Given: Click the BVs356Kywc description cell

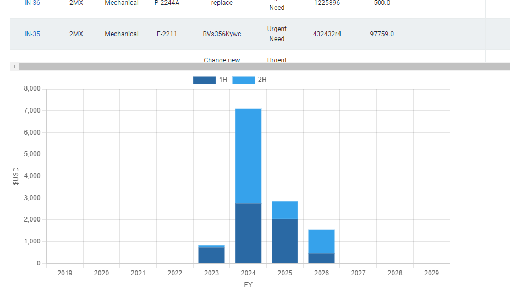Looking at the screenshot, I should point(222,34).
